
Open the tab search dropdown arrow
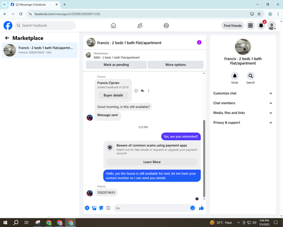[5, 5]
